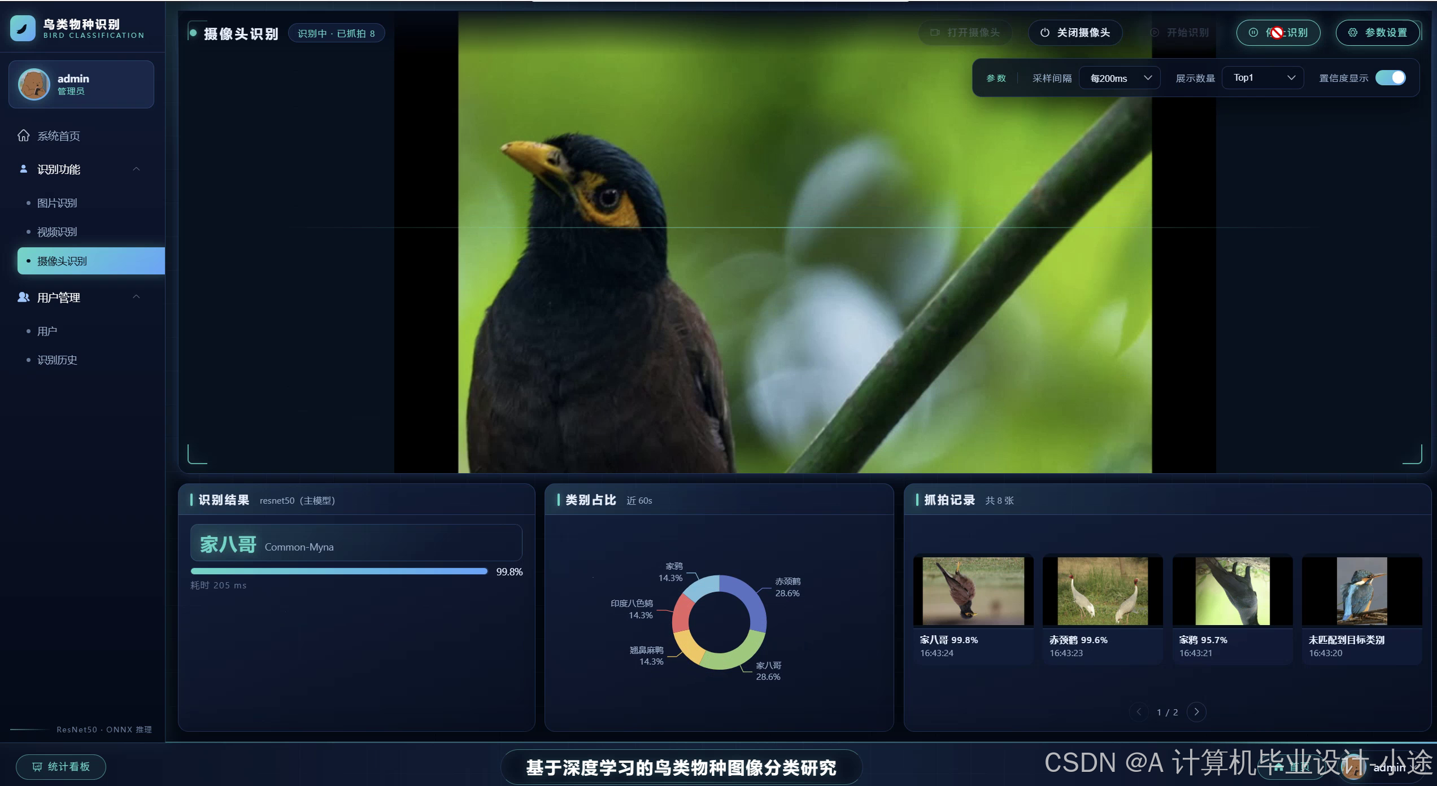Click the 1 / 2 page indicator
This screenshot has height=786, width=1437.
point(1167,713)
